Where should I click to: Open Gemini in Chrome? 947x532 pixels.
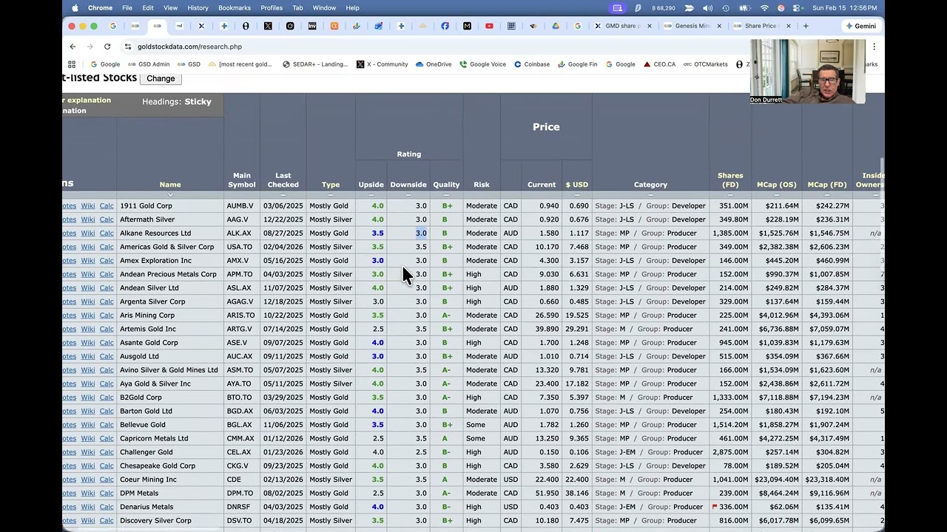coord(860,26)
